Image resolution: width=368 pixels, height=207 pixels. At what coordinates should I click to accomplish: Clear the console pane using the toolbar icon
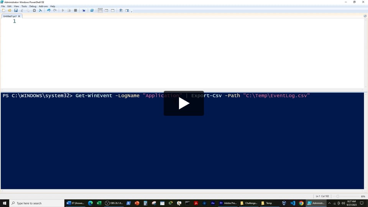(x=40, y=10)
